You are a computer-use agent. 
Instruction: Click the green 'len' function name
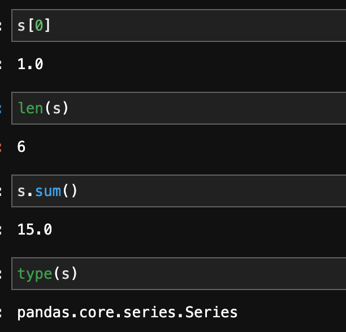[31, 108]
